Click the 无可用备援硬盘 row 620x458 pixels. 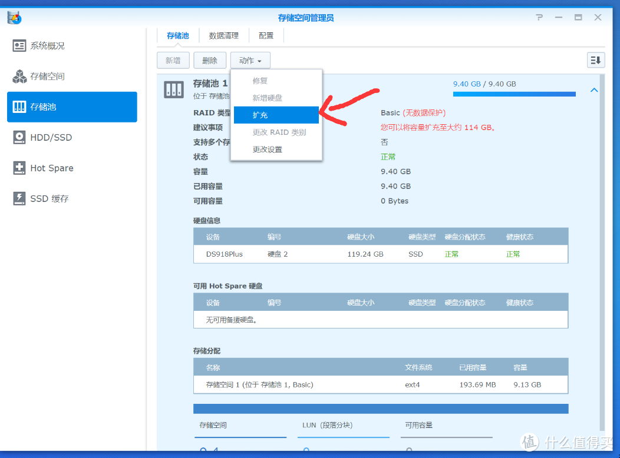(381, 320)
